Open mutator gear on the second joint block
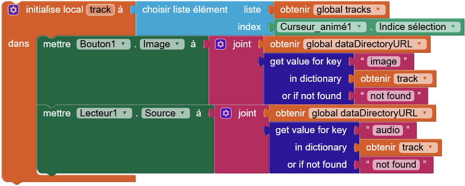This screenshot has height=186, width=465. tap(226, 113)
